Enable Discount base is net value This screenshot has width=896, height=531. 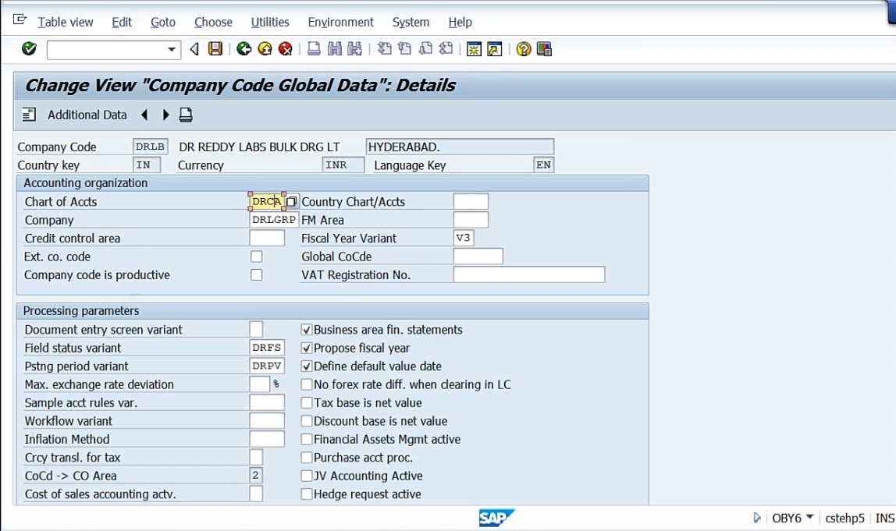click(x=307, y=421)
